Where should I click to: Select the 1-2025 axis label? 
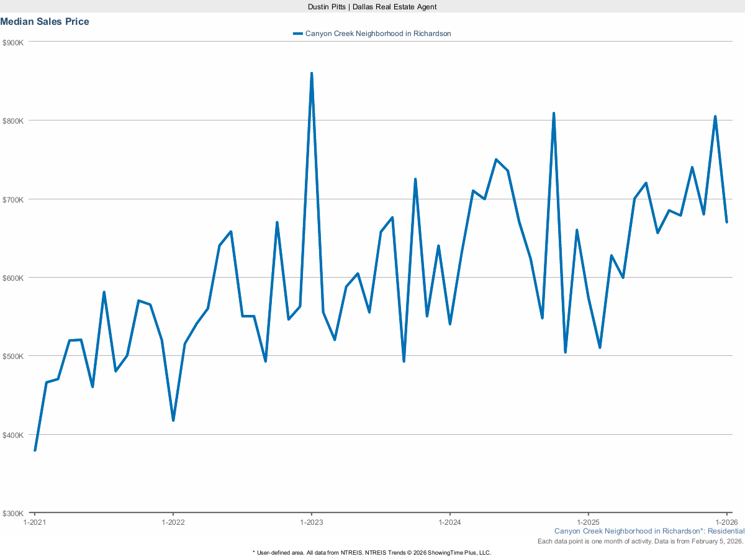pyautogui.click(x=589, y=523)
